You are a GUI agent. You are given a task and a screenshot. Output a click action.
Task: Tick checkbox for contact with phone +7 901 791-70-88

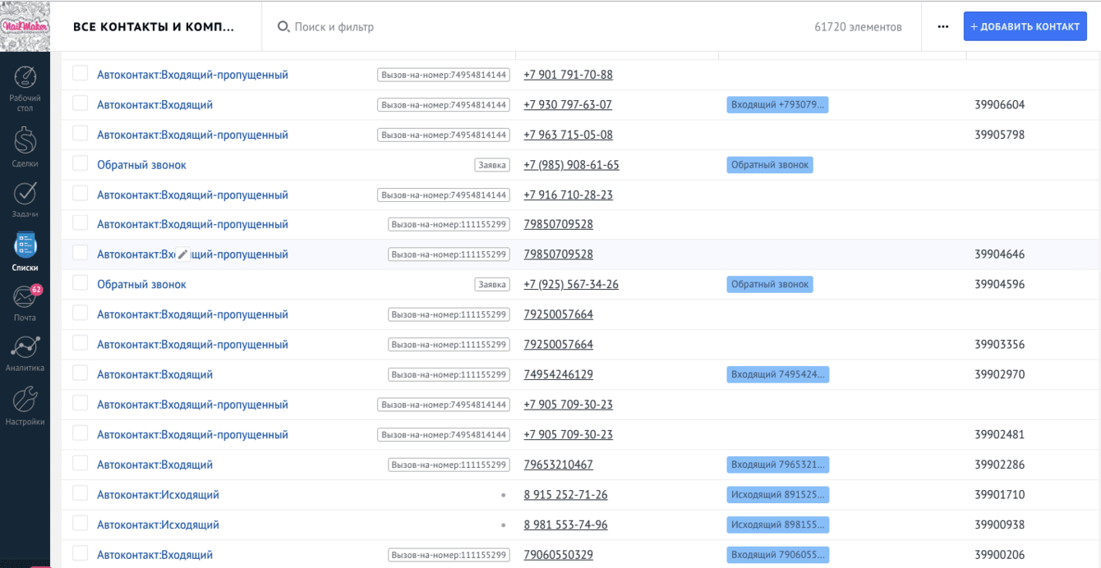tap(80, 74)
